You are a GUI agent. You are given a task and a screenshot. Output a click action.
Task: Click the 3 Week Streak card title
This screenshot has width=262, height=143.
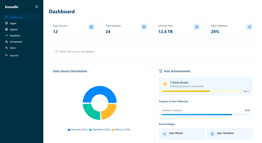179,82
